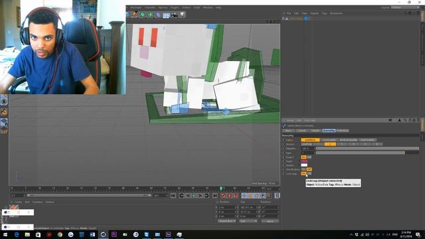Open Objects menu in Object Manager
The image size is (425, 239).
pos(315,13)
